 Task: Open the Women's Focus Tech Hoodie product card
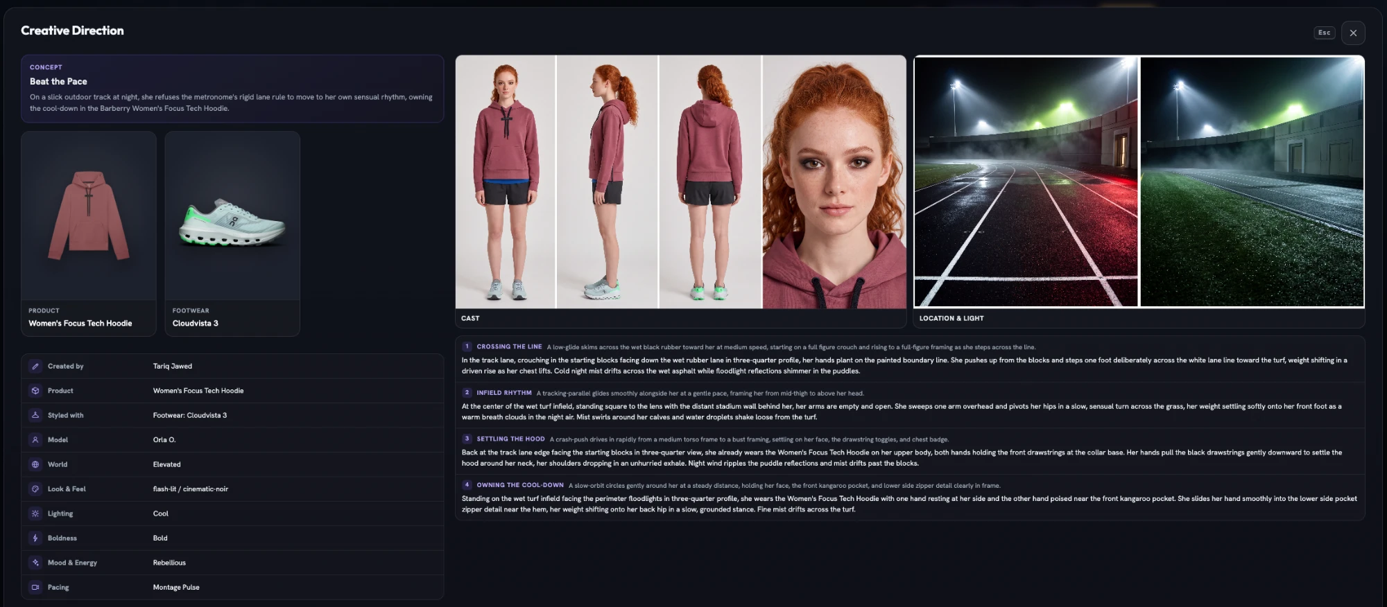89,234
